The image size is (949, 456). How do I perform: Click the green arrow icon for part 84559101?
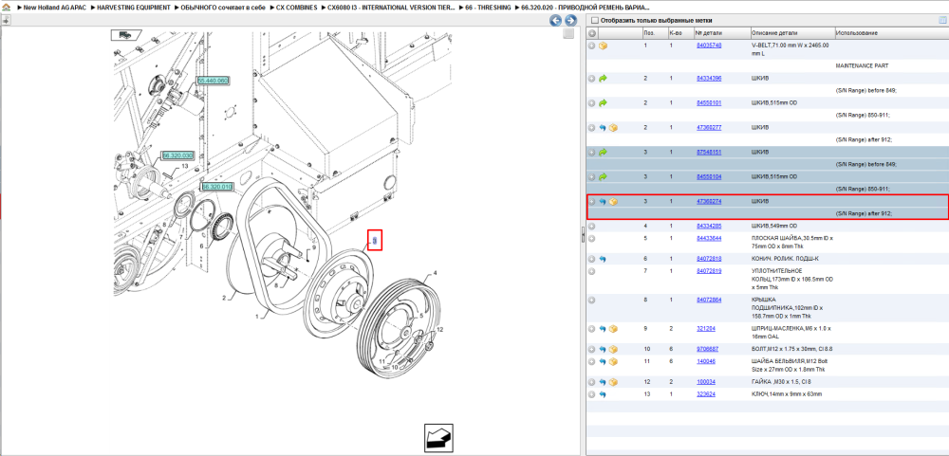pyautogui.click(x=603, y=103)
